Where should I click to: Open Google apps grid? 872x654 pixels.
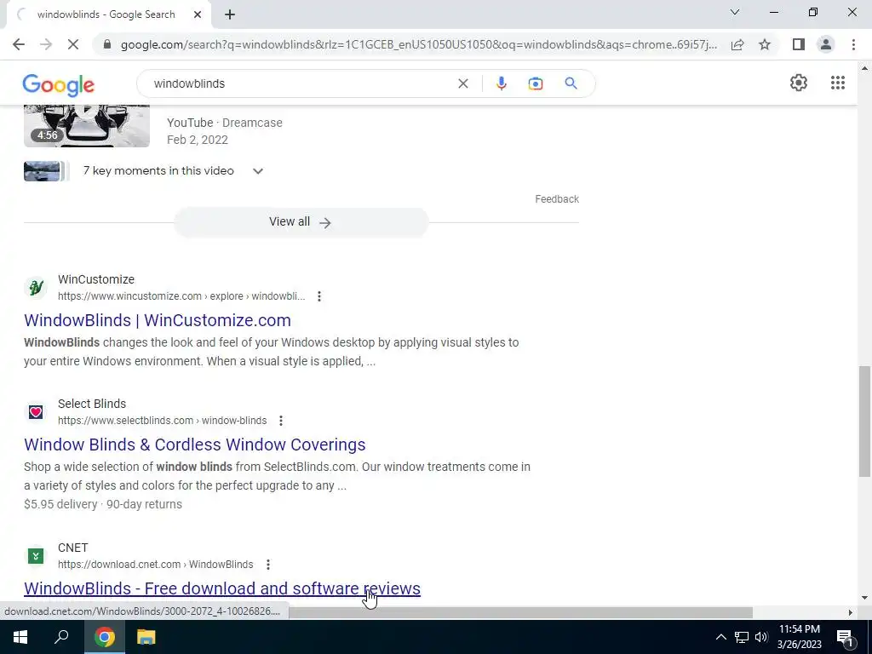(x=838, y=83)
